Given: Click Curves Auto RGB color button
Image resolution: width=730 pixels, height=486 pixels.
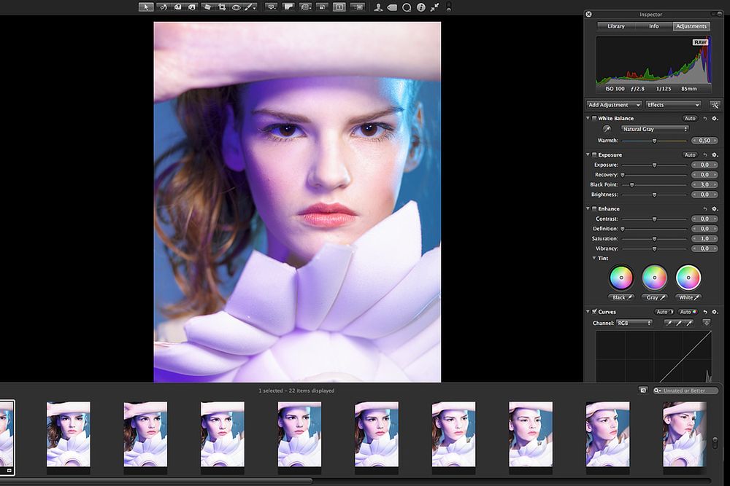Looking at the screenshot, I should [x=688, y=313].
